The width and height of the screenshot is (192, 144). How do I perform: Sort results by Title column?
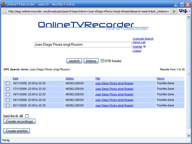pyautogui.click(x=98, y=78)
